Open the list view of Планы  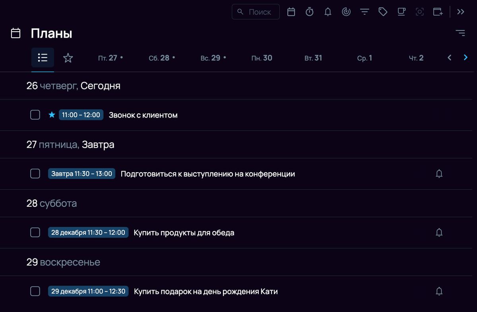tap(43, 57)
